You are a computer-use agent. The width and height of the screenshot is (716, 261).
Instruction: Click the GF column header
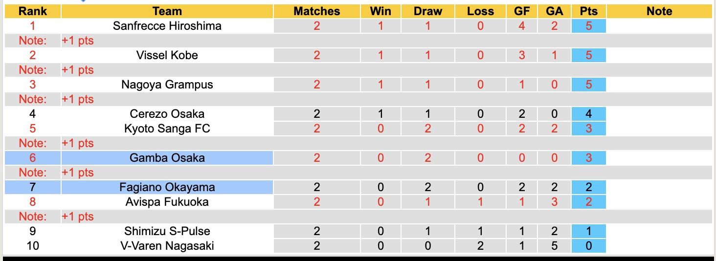pos(522,11)
